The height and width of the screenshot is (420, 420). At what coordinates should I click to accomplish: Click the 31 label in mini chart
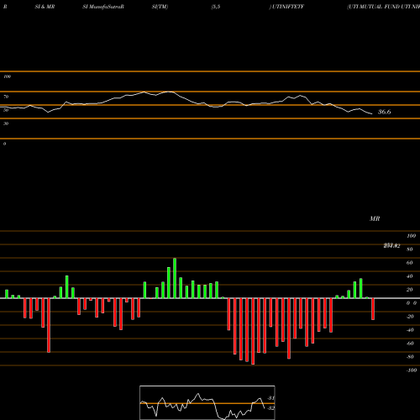pyautogui.click(x=270, y=398)
